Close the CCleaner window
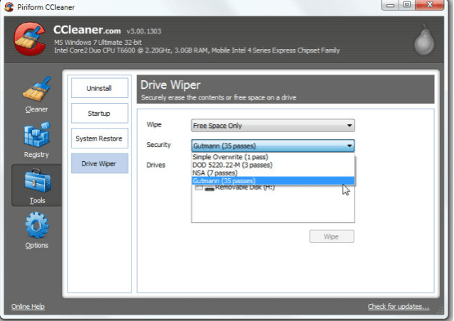The height and width of the screenshot is (321, 454). (x=429, y=5)
